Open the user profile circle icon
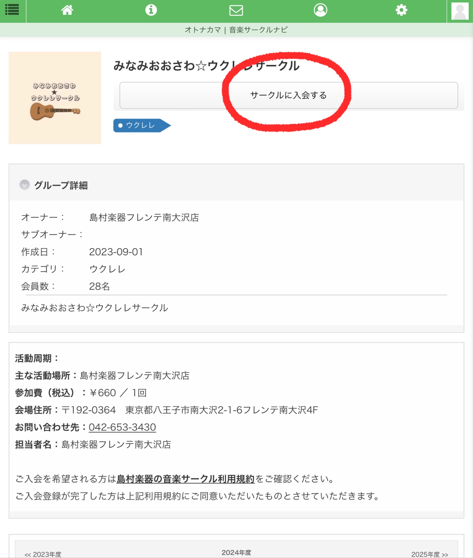This screenshot has height=558, width=473. (x=320, y=10)
